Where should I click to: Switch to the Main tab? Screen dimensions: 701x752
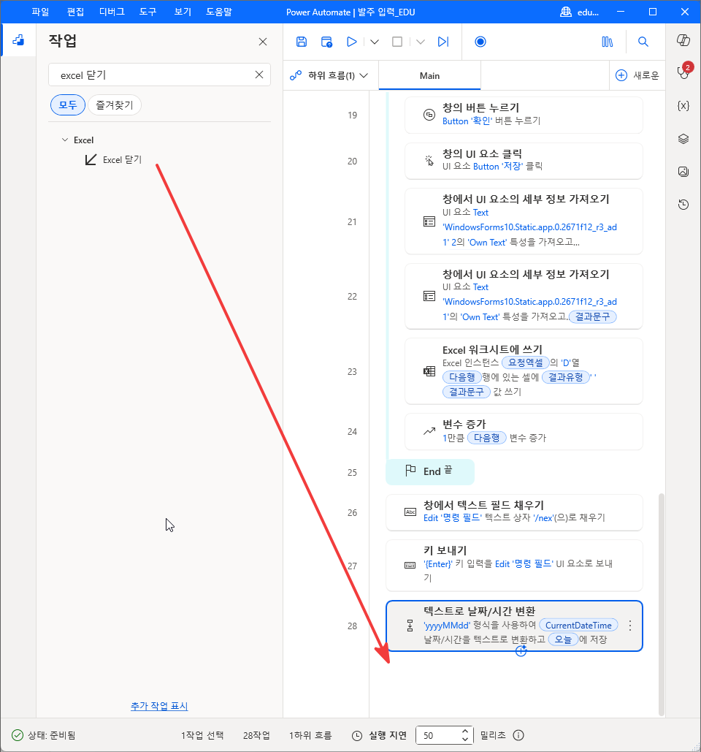(429, 76)
